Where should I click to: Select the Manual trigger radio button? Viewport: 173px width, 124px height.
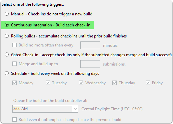[7, 14]
